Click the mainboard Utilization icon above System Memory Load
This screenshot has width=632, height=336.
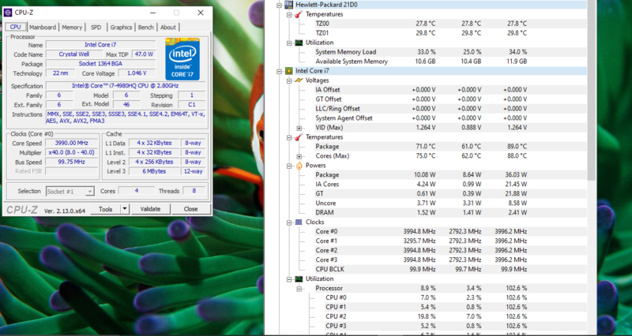coord(299,43)
